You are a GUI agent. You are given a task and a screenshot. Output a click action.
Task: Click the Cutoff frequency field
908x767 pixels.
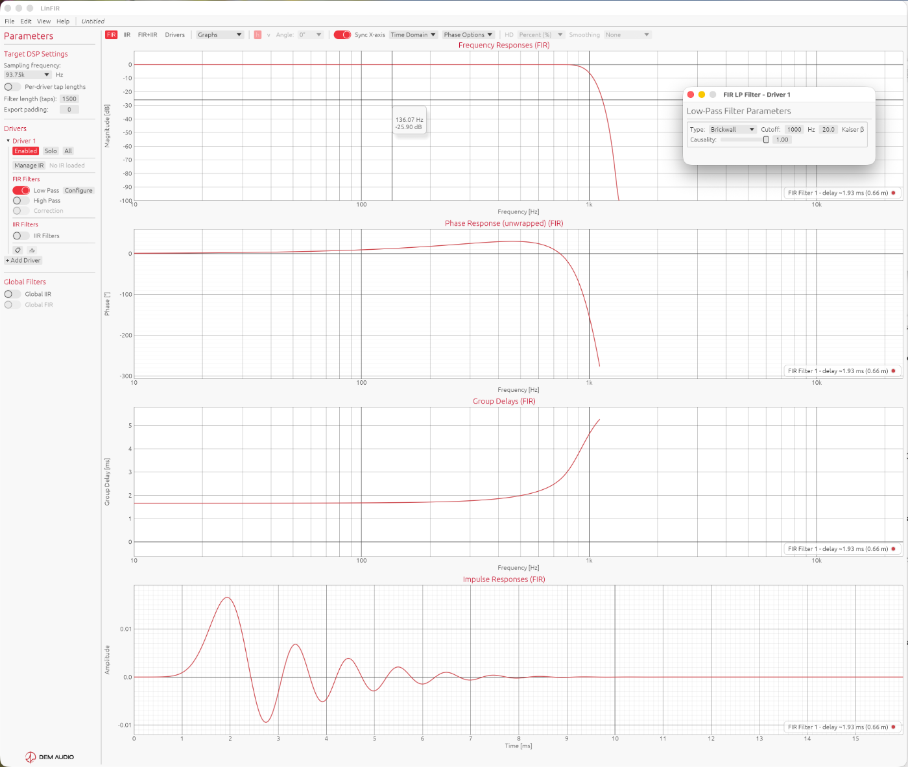[794, 130]
